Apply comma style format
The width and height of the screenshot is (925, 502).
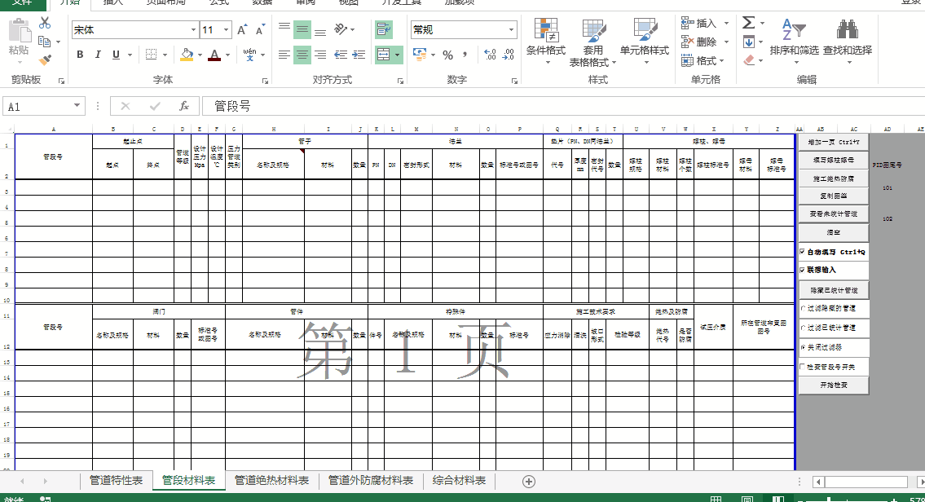click(465, 55)
